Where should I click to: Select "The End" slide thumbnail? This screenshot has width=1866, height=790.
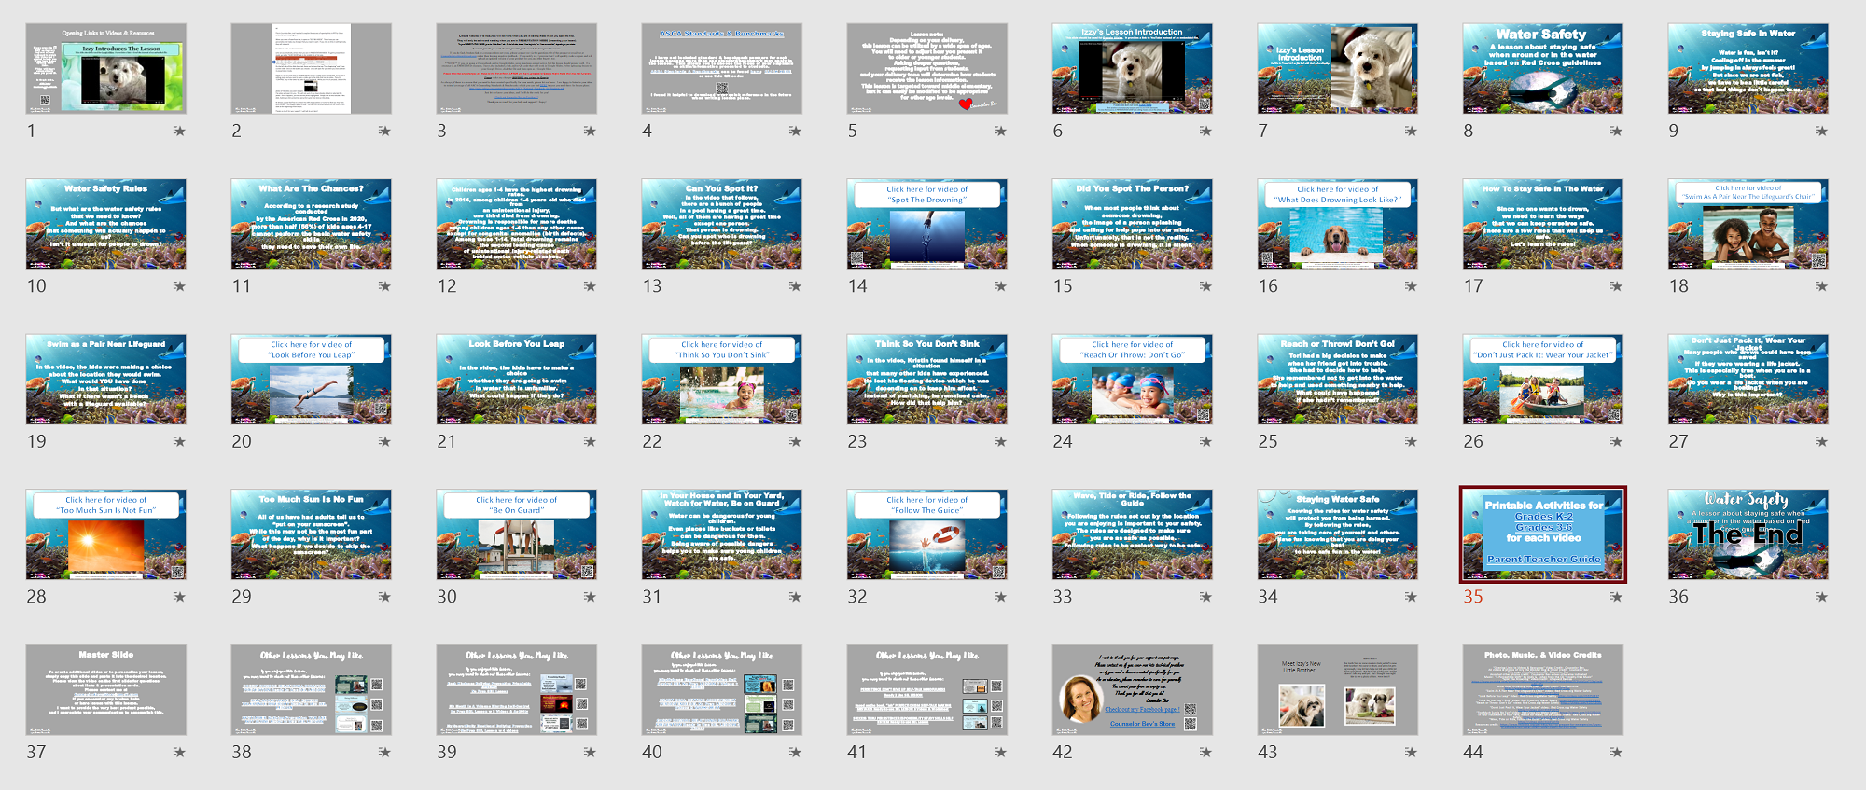point(1748,534)
